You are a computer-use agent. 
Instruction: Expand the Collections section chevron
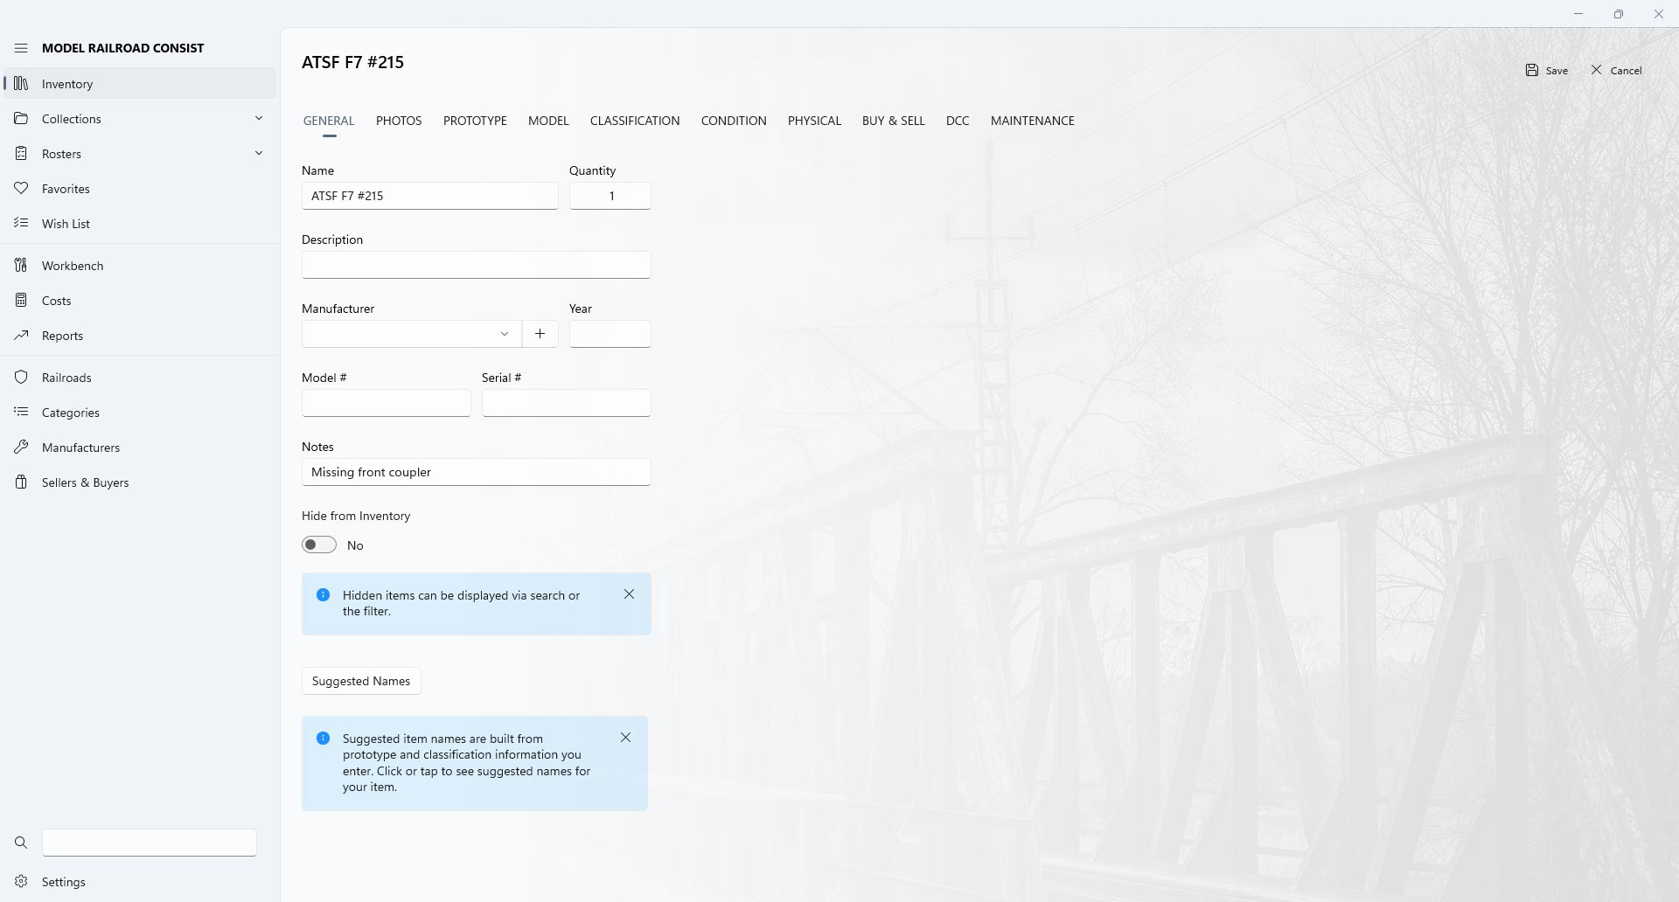pyautogui.click(x=259, y=118)
